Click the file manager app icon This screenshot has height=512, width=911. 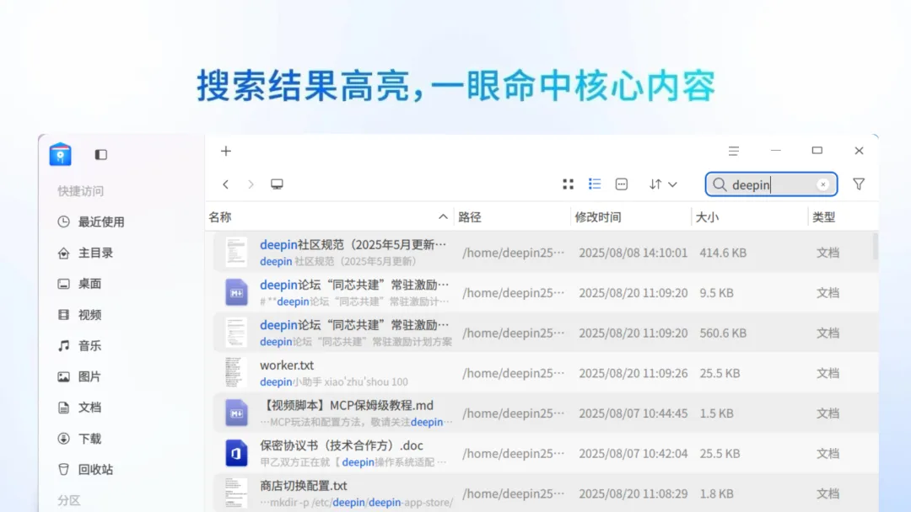pos(61,154)
